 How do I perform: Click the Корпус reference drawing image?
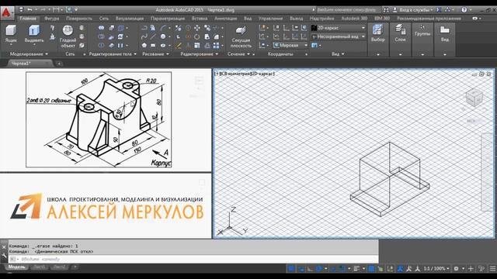click(x=99, y=119)
